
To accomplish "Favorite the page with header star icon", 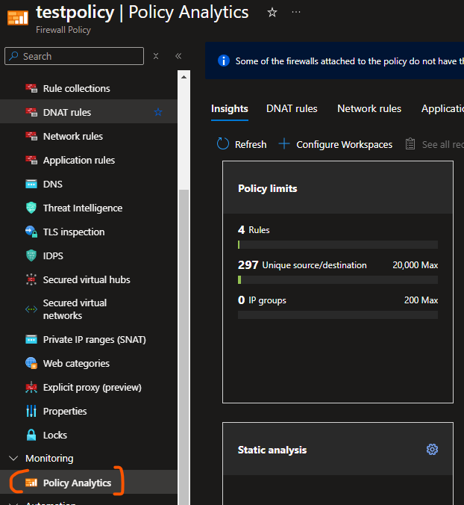I will pyautogui.click(x=272, y=13).
